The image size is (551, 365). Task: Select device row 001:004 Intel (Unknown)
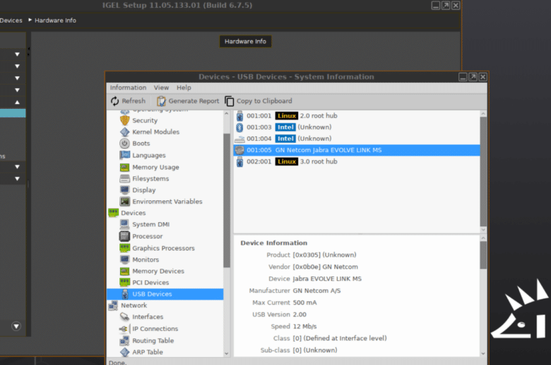(357, 139)
